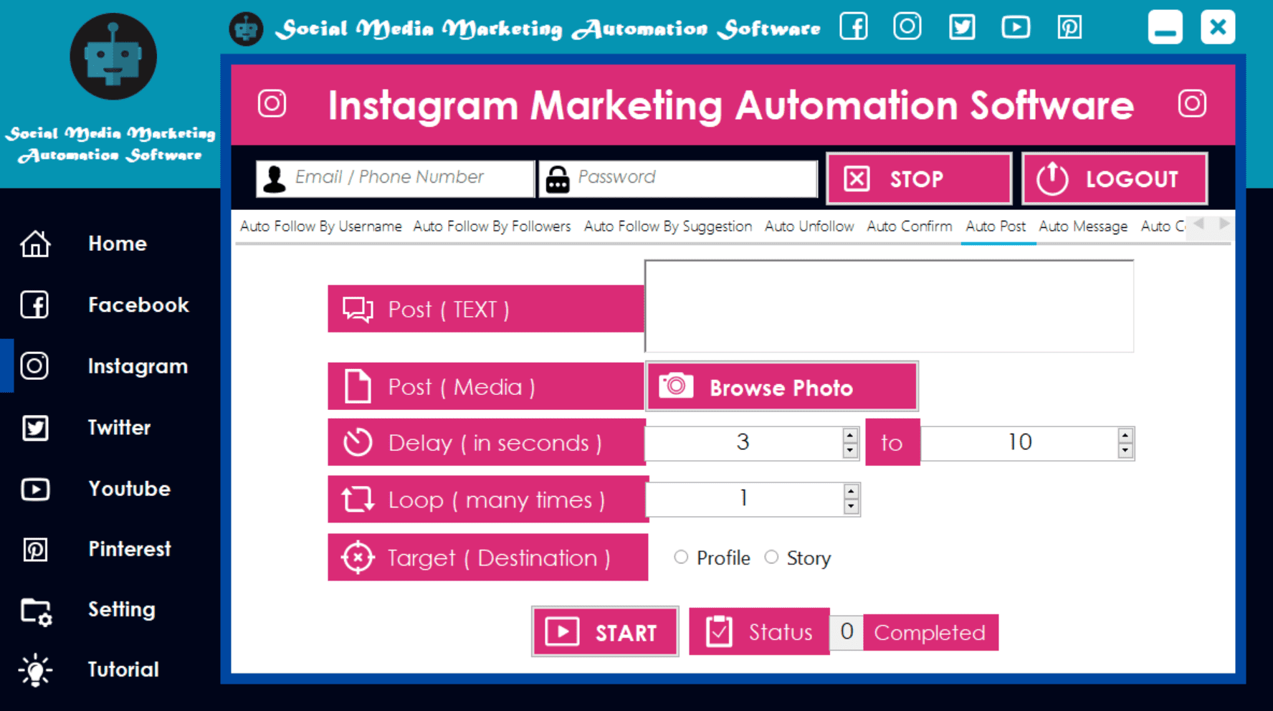
Task: Click the minimum delay value field showing 3
Action: click(x=743, y=443)
